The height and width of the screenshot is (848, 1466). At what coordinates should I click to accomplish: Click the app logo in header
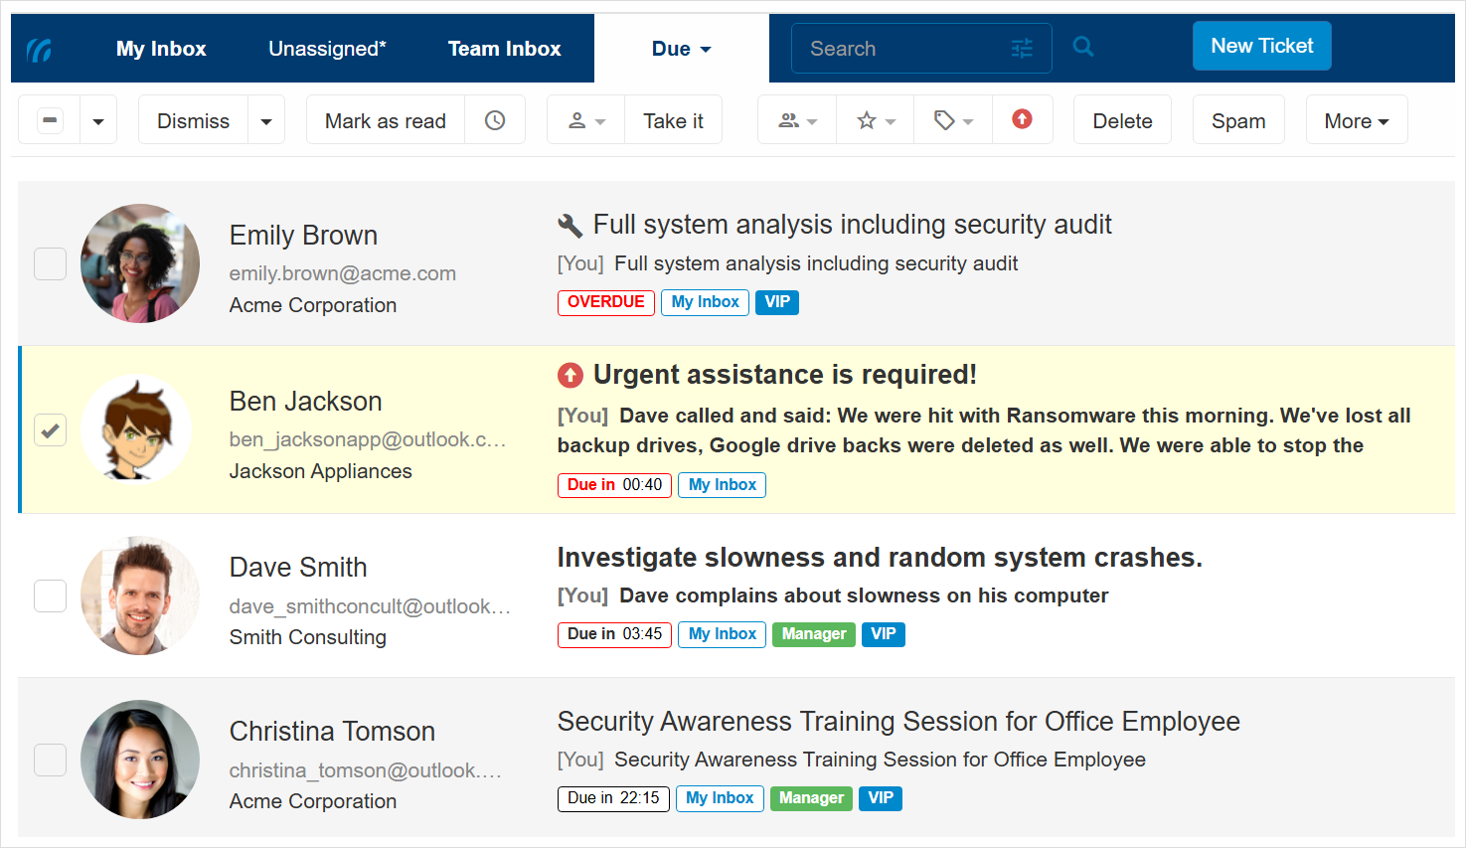tap(40, 49)
